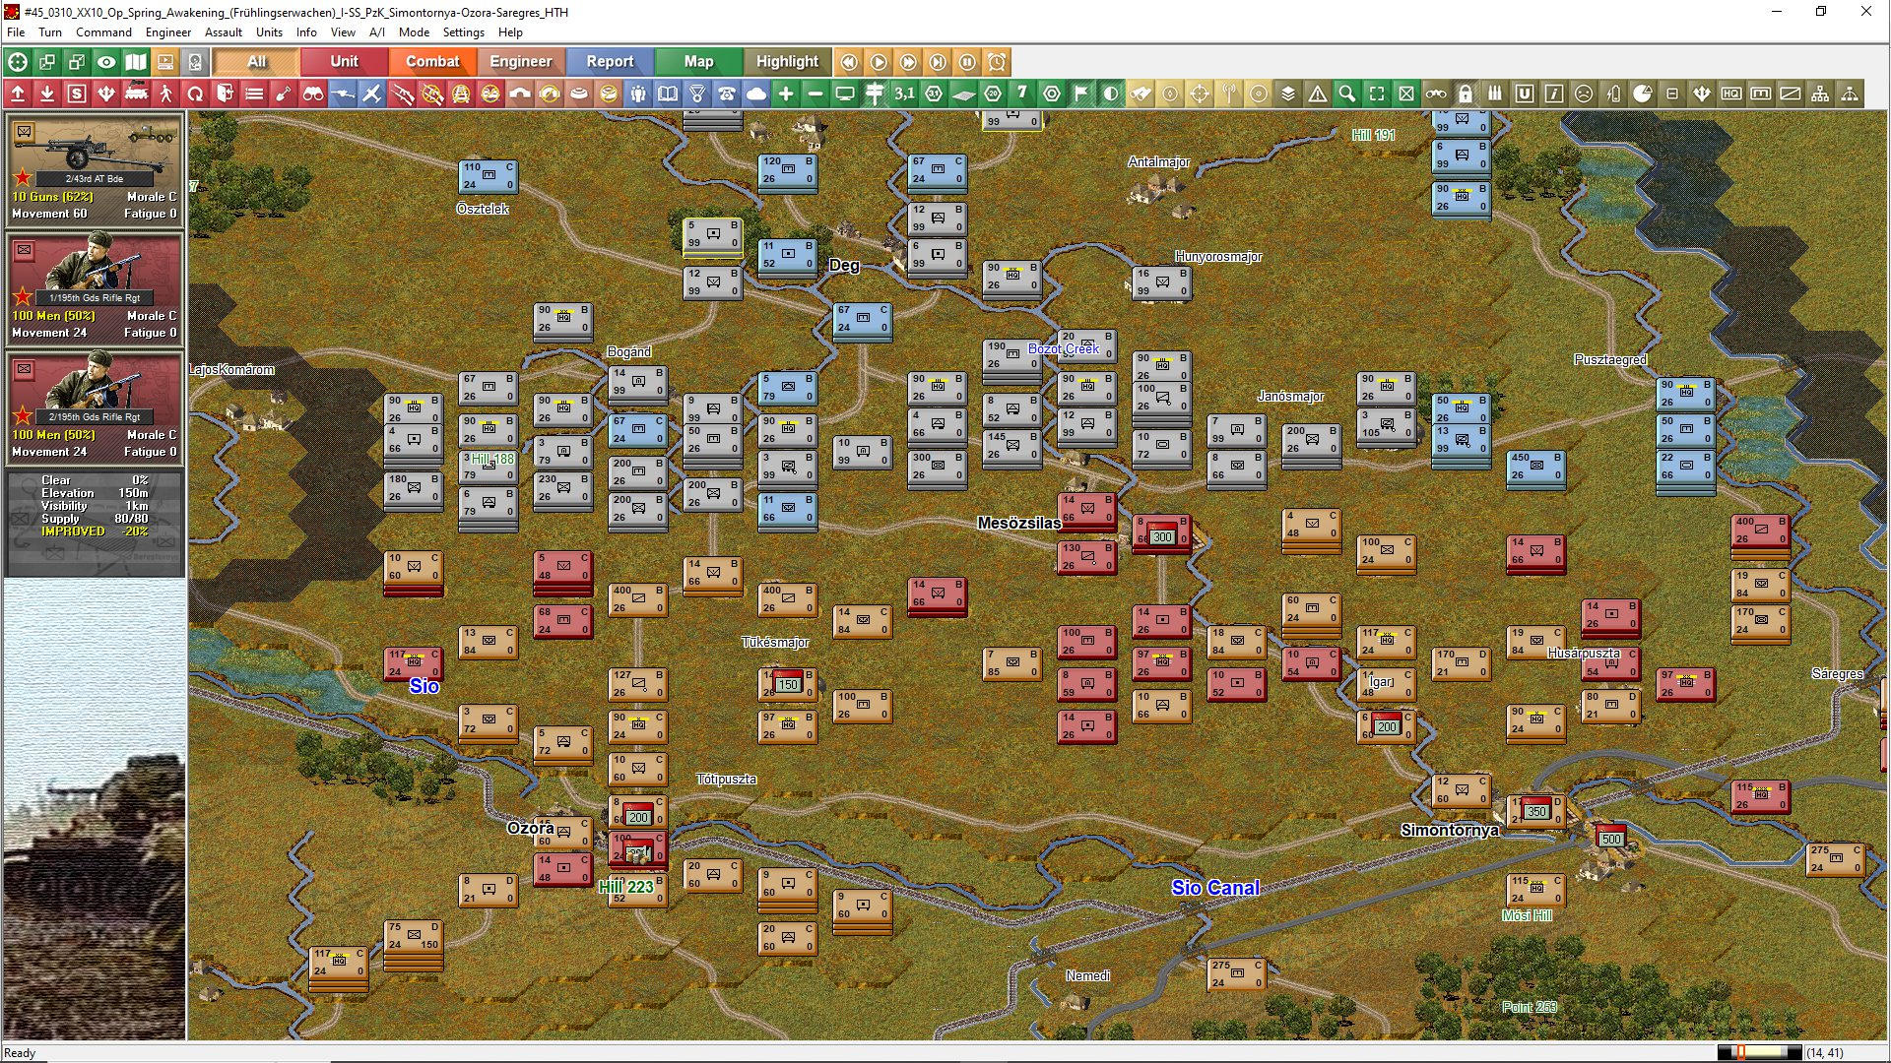Screen dimensions: 1891x1063
Task: Click the telephone command report icon
Action: coord(727,94)
